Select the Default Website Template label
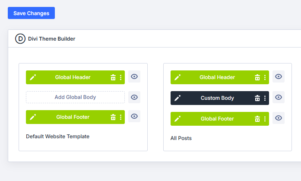This screenshot has width=301, height=181. point(57,137)
